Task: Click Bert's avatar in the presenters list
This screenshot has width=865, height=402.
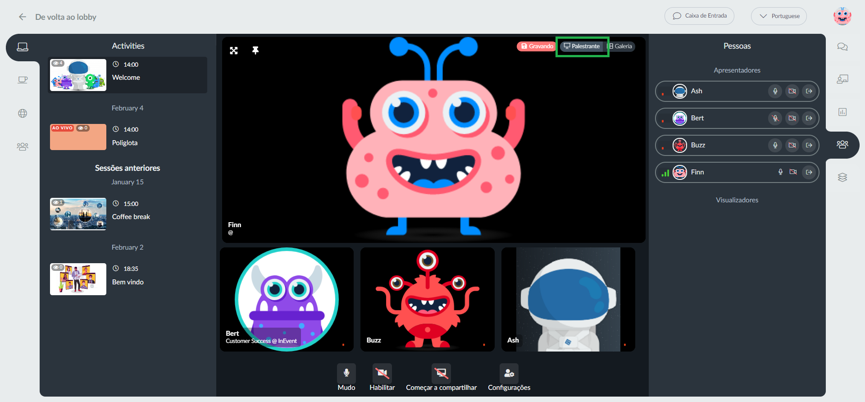Action: 680,118
